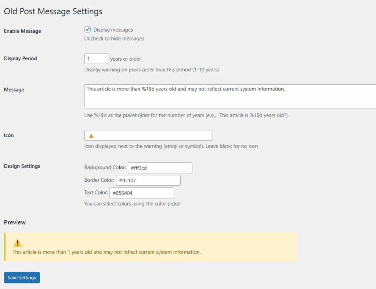Focus the Display Period years number field
Viewport: 376px width, 289px height.
pyautogui.click(x=96, y=59)
